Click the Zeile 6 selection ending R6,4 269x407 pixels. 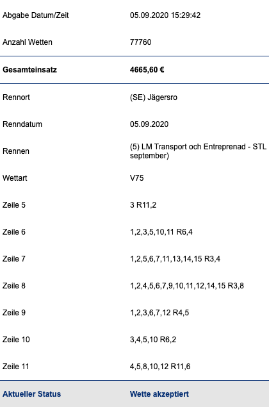161,232
